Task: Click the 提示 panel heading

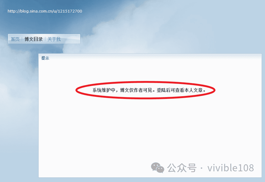Action: [x=45, y=58]
